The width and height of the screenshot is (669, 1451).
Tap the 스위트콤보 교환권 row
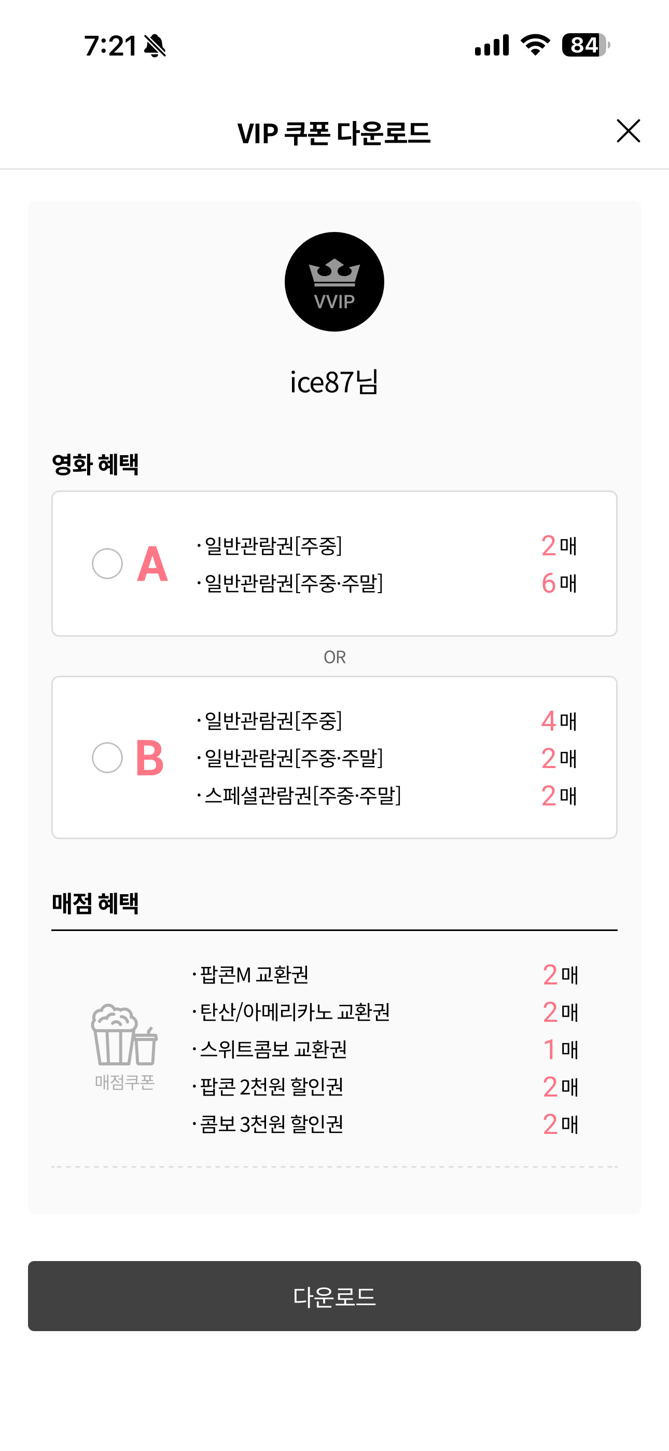[x=274, y=1049]
